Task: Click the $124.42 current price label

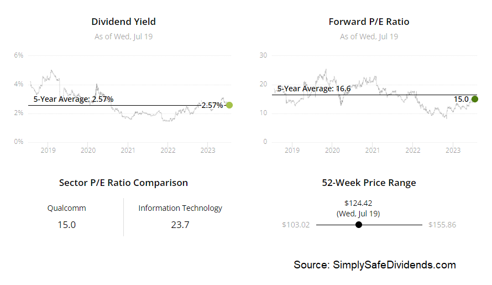Action: (358, 203)
